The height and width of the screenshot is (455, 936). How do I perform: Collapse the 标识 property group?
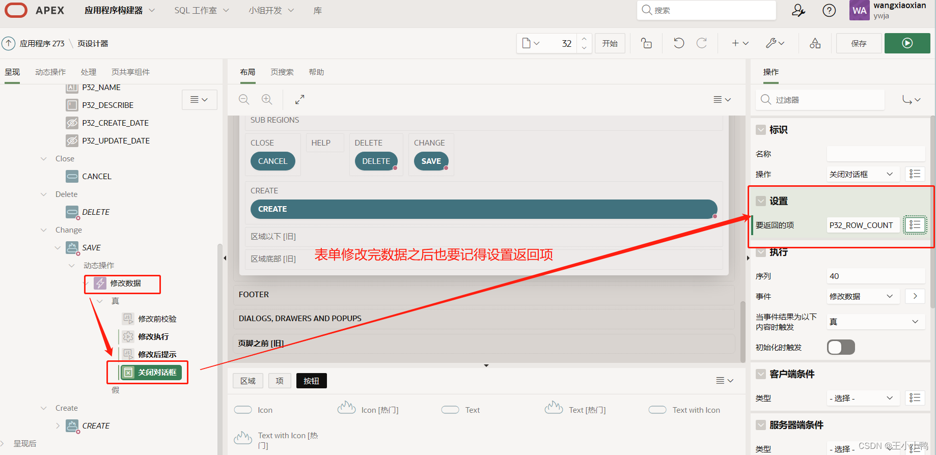click(761, 130)
